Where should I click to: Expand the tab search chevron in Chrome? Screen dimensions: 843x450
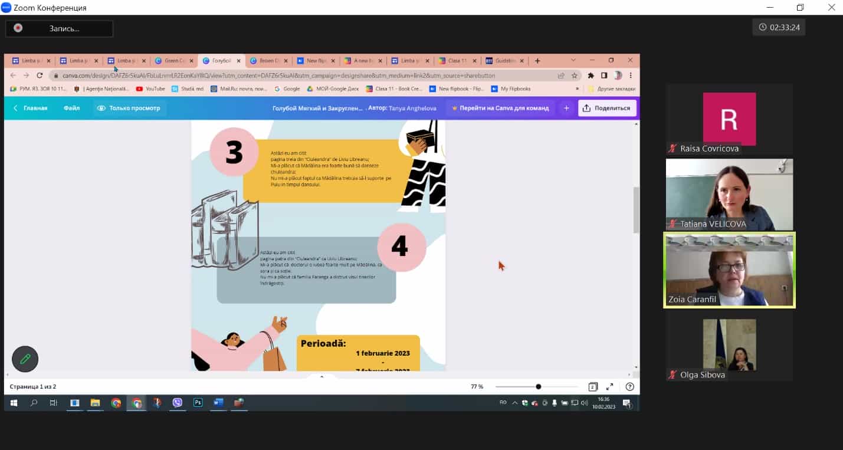573,60
